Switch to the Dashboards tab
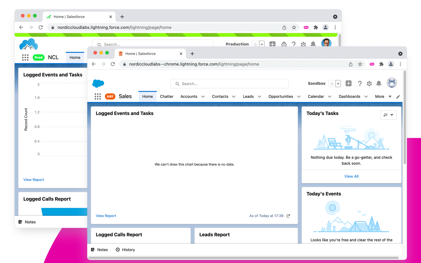Viewport: 421px width, 263px height. tap(349, 97)
